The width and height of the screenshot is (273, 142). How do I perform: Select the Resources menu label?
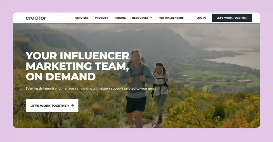(x=140, y=18)
